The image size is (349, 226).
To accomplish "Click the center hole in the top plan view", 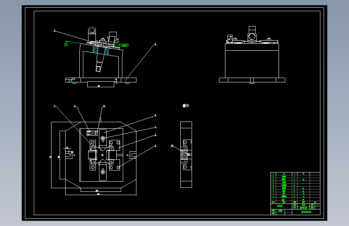I will click(x=102, y=155).
